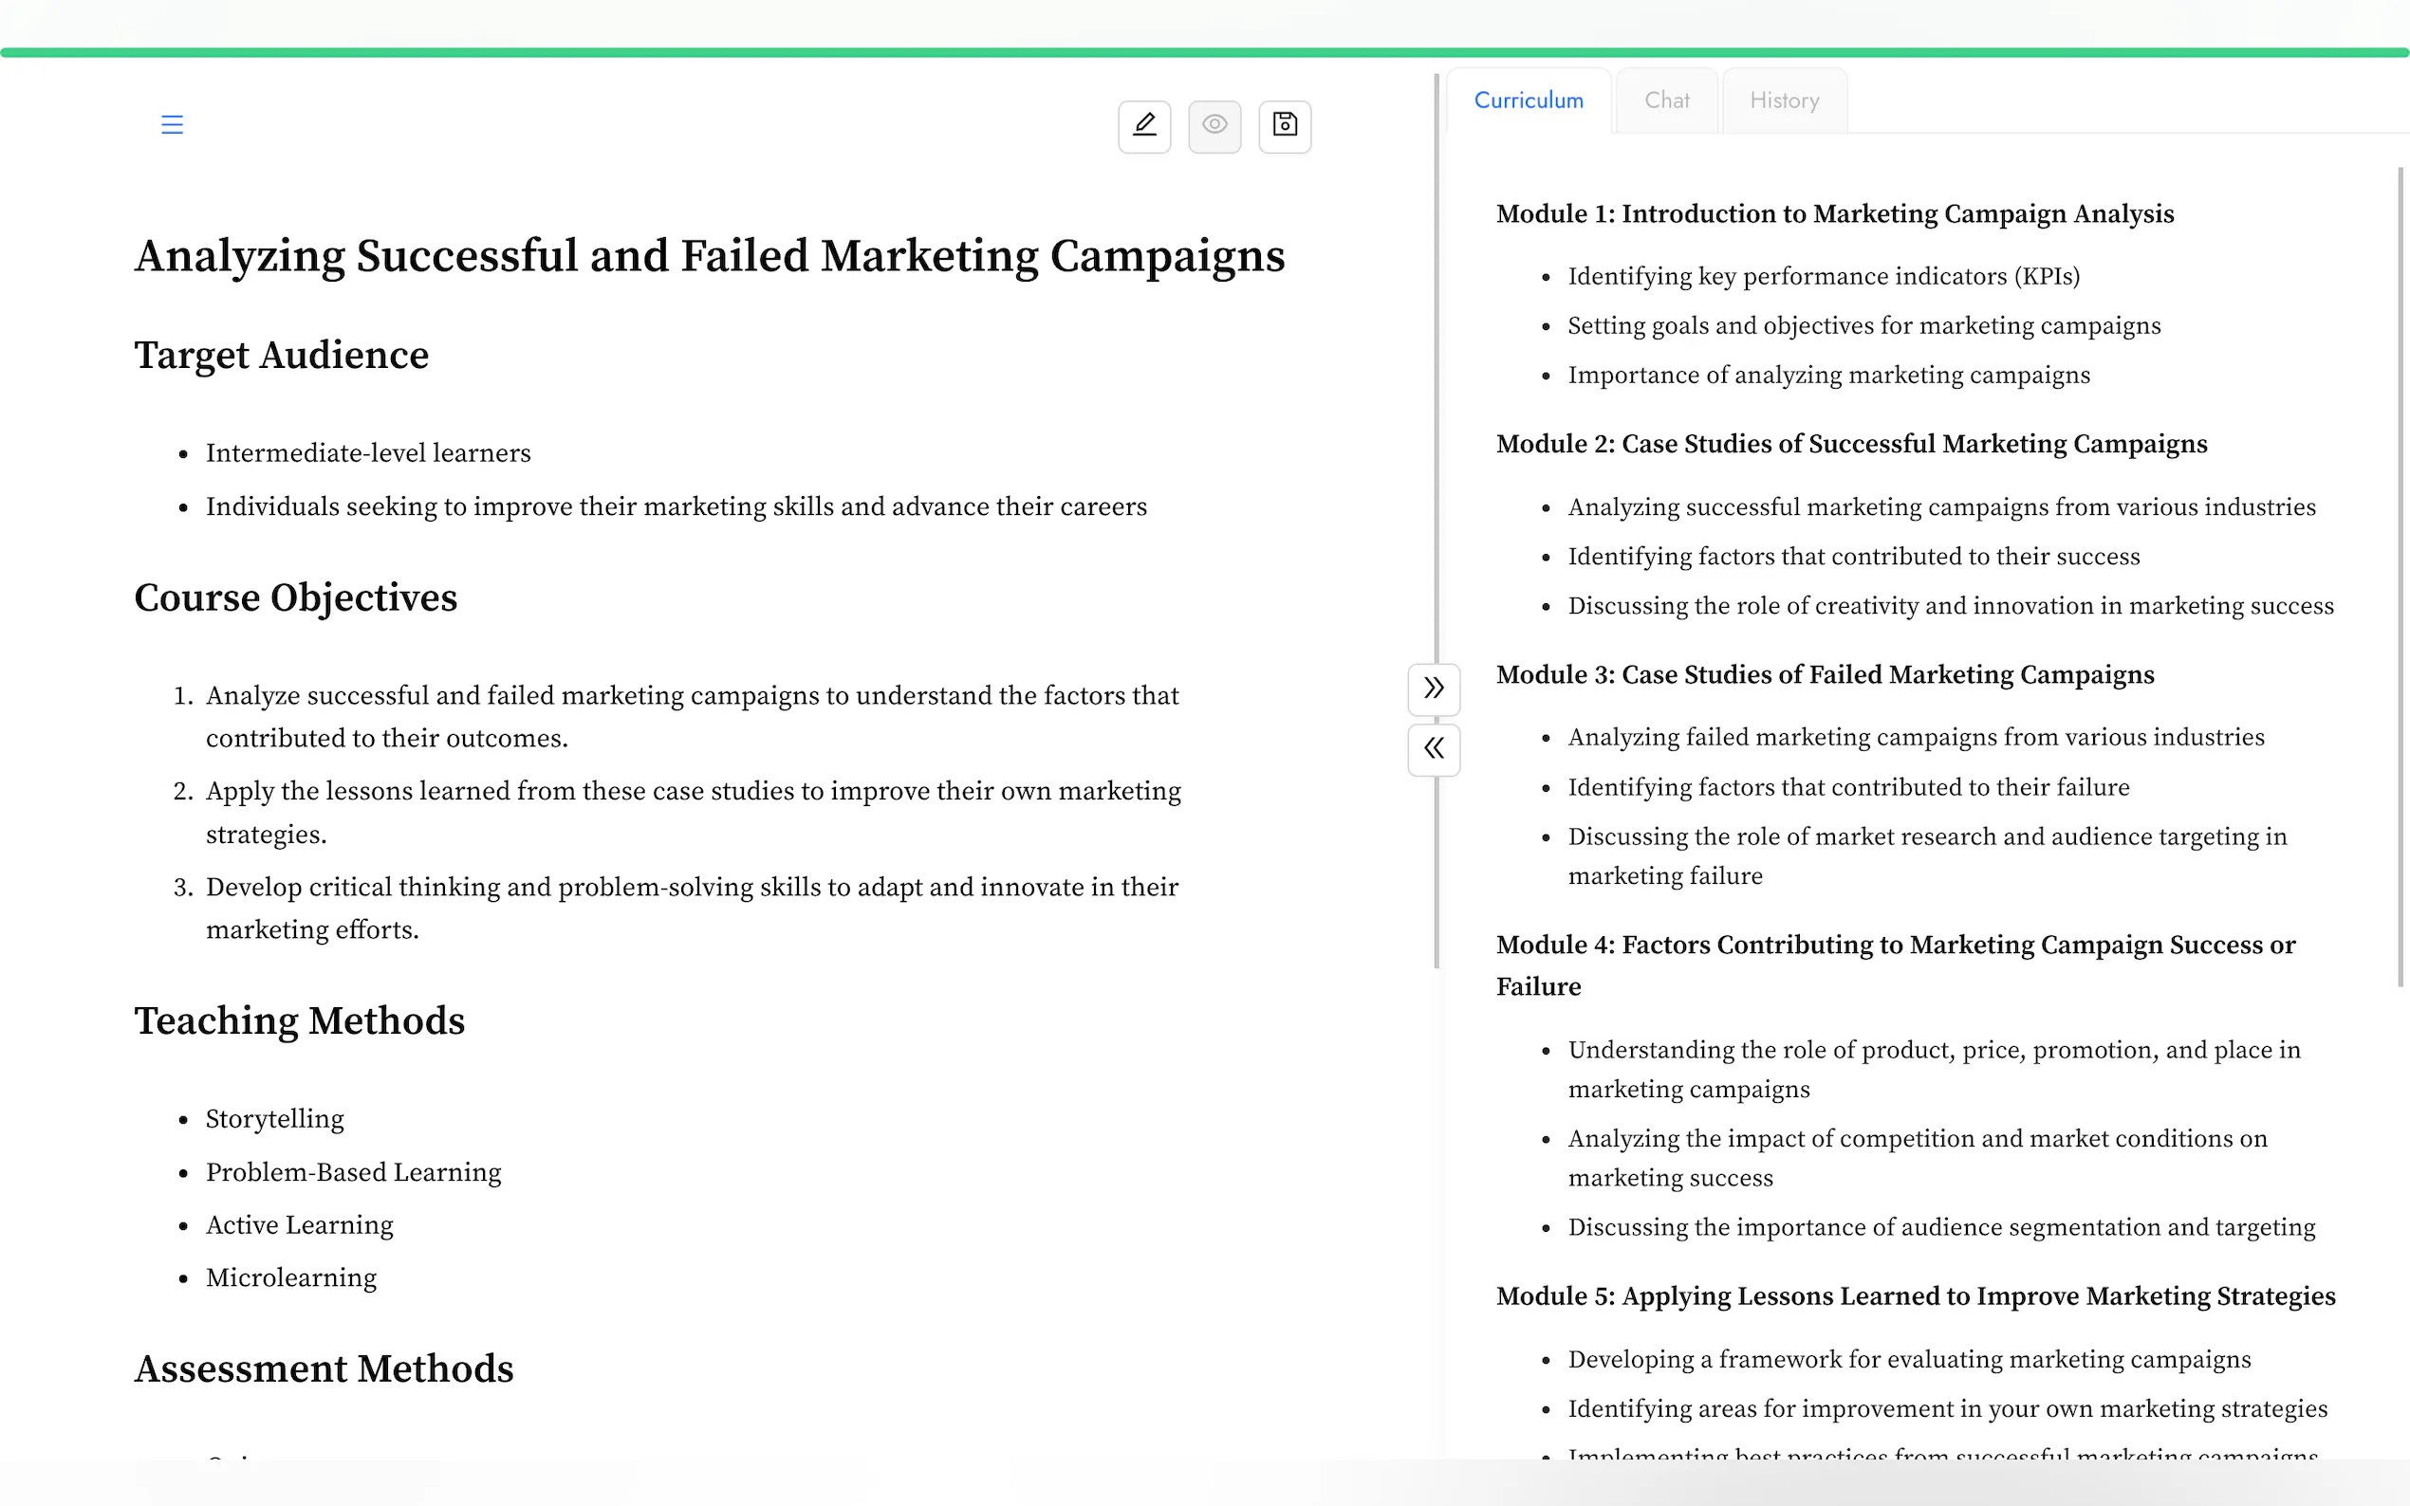Expand the panel with the right double chevron
Viewport: 2410px width, 1506px height.
click(x=1433, y=689)
